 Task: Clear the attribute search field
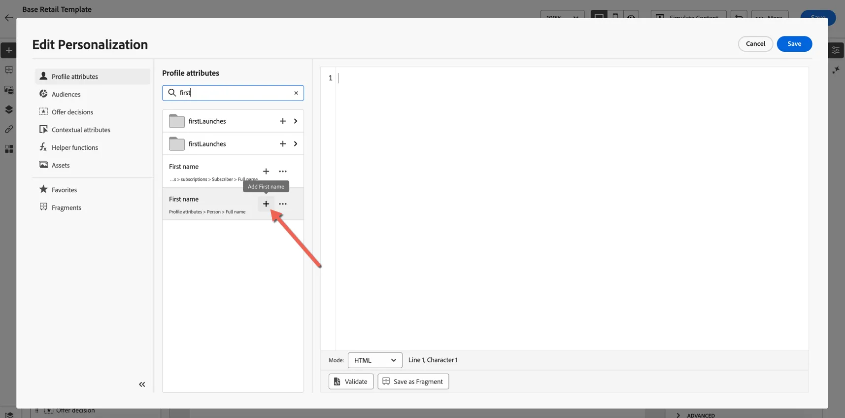point(296,93)
